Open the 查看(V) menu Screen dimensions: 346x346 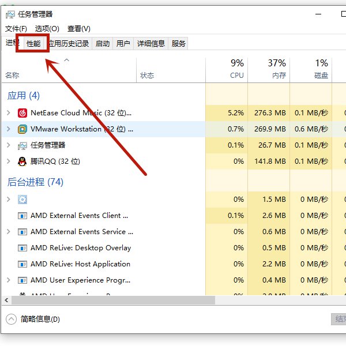click(x=79, y=29)
